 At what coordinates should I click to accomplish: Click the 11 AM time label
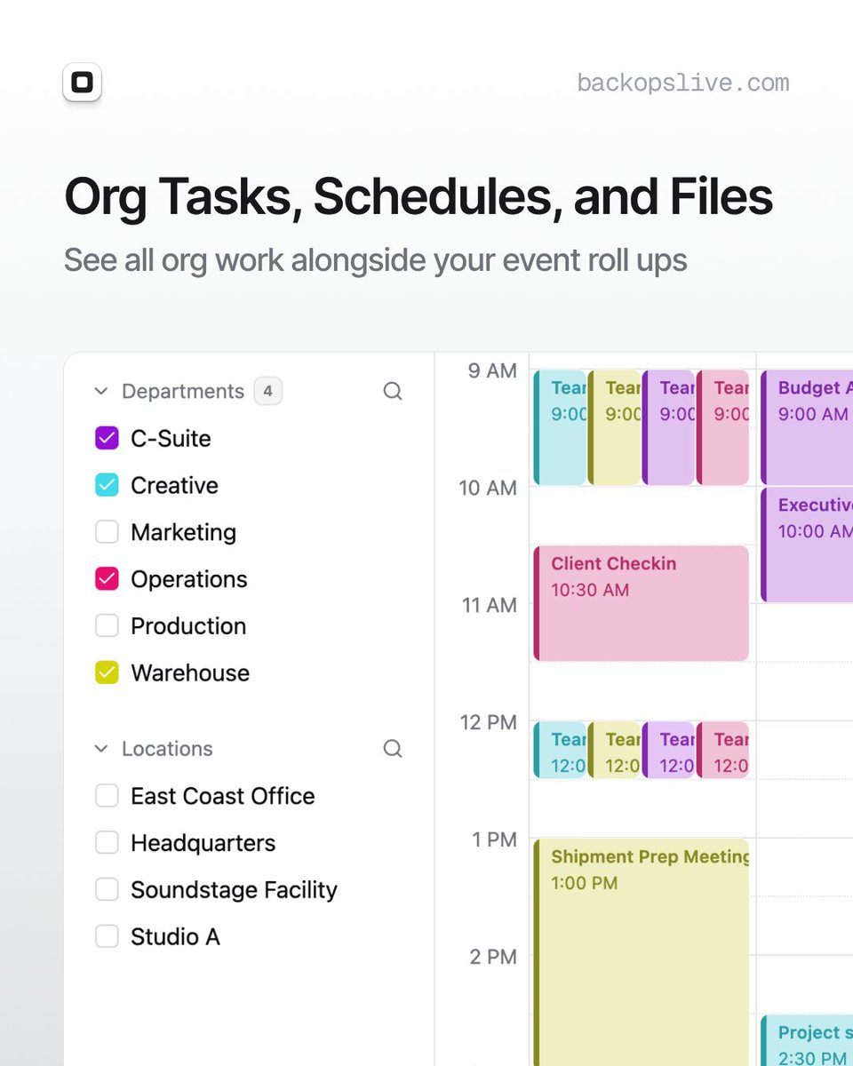[489, 605]
